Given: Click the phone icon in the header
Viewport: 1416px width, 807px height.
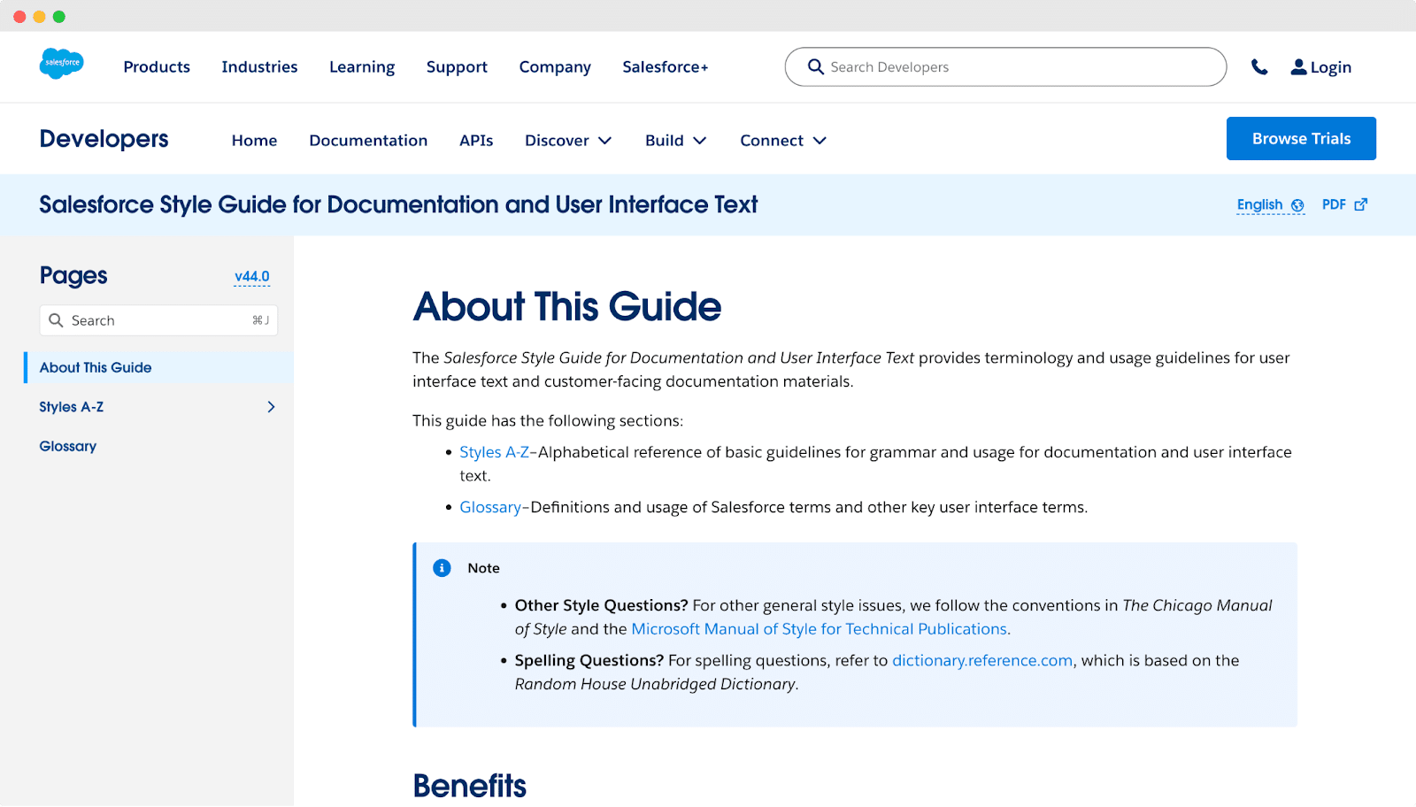Looking at the screenshot, I should [1259, 66].
